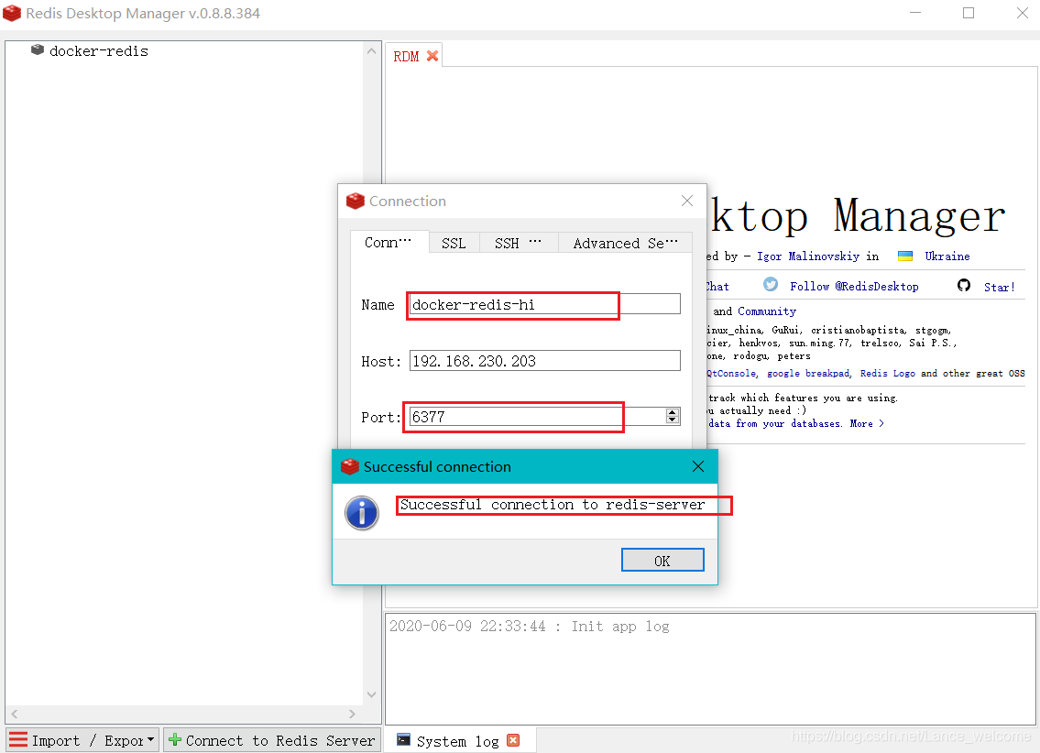This screenshot has width=1040, height=753.
Task: Open the google breakpad link
Action: [x=808, y=373]
